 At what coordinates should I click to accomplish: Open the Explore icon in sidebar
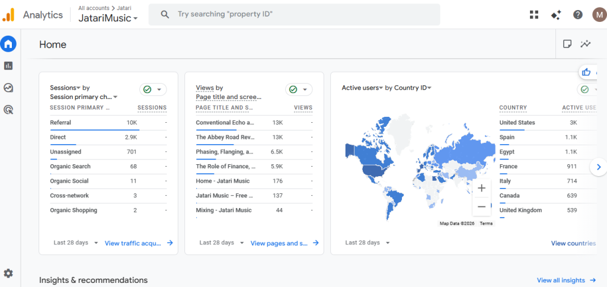[x=8, y=88]
